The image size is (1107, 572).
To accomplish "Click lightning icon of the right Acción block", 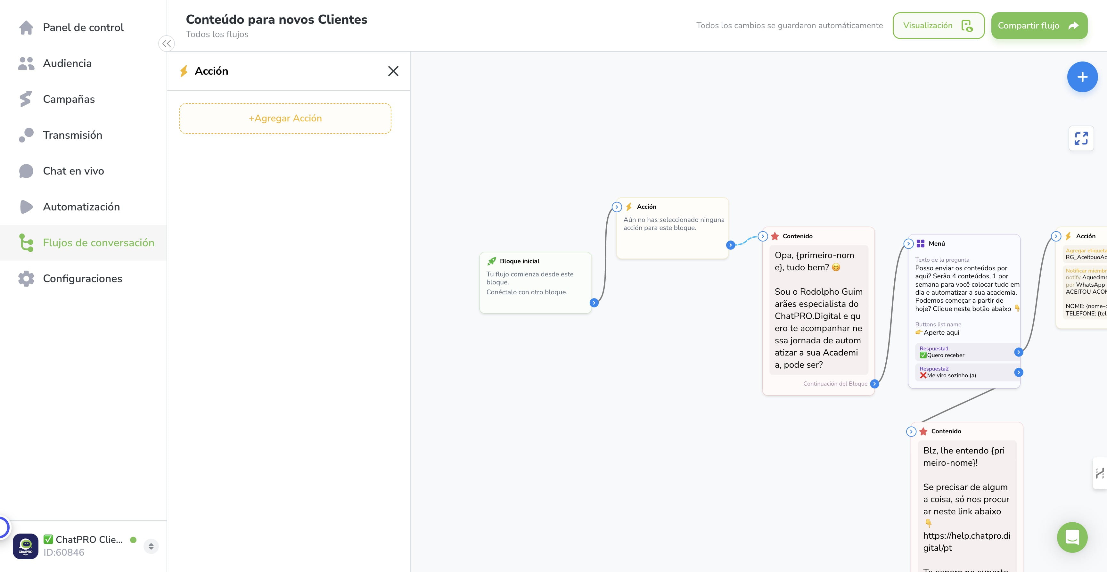I will tap(1068, 236).
